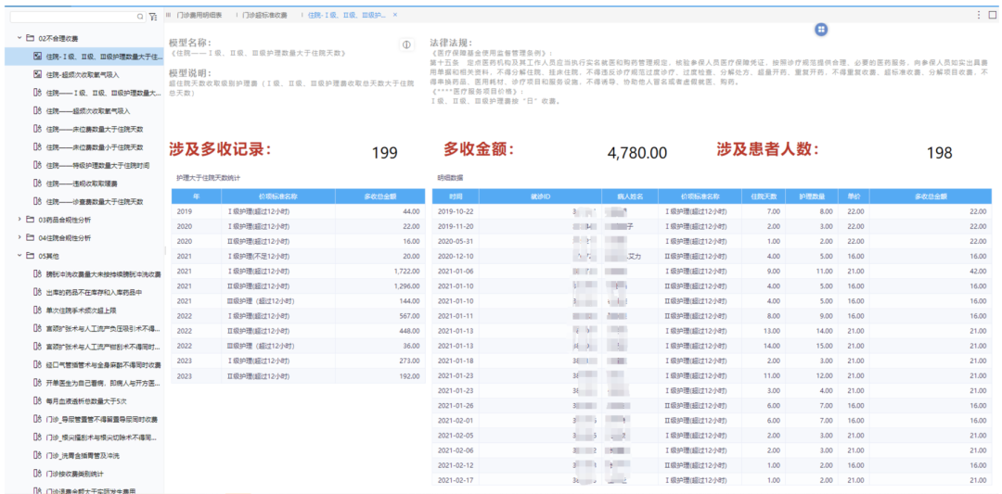
Task: Click the model icon beside 门诊按收费类别统计
Action: pos(37,474)
